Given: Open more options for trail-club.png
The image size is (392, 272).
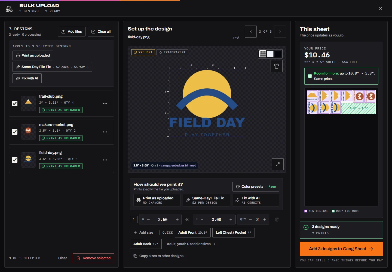Looking at the screenshot, I should pyautogui.click(x=105, y=104).
